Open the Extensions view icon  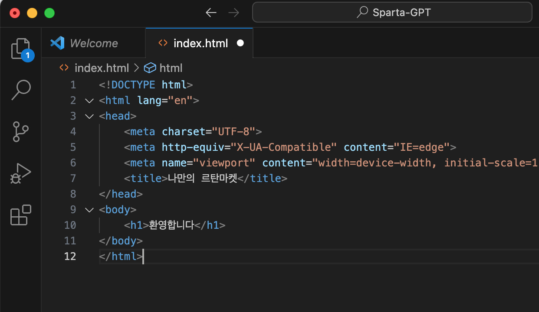coord(20,214)
